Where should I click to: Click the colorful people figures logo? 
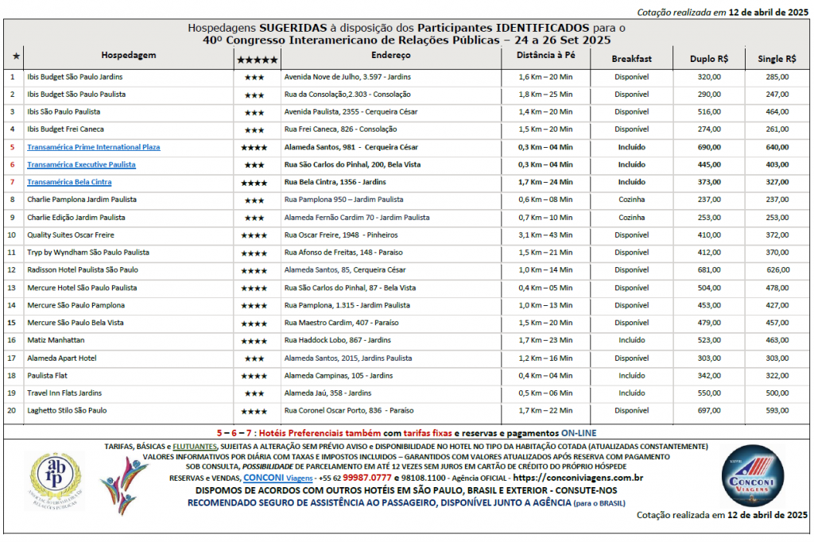click(123, 486)
